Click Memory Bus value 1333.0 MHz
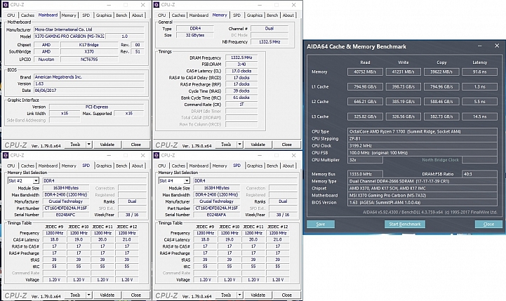 point(365,174)
